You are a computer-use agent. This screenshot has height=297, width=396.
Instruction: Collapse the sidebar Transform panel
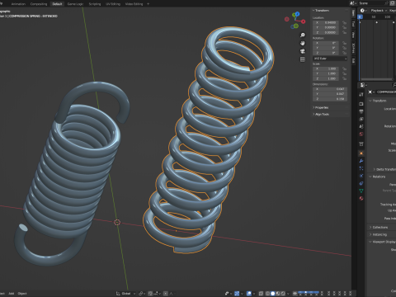point(321,11)
